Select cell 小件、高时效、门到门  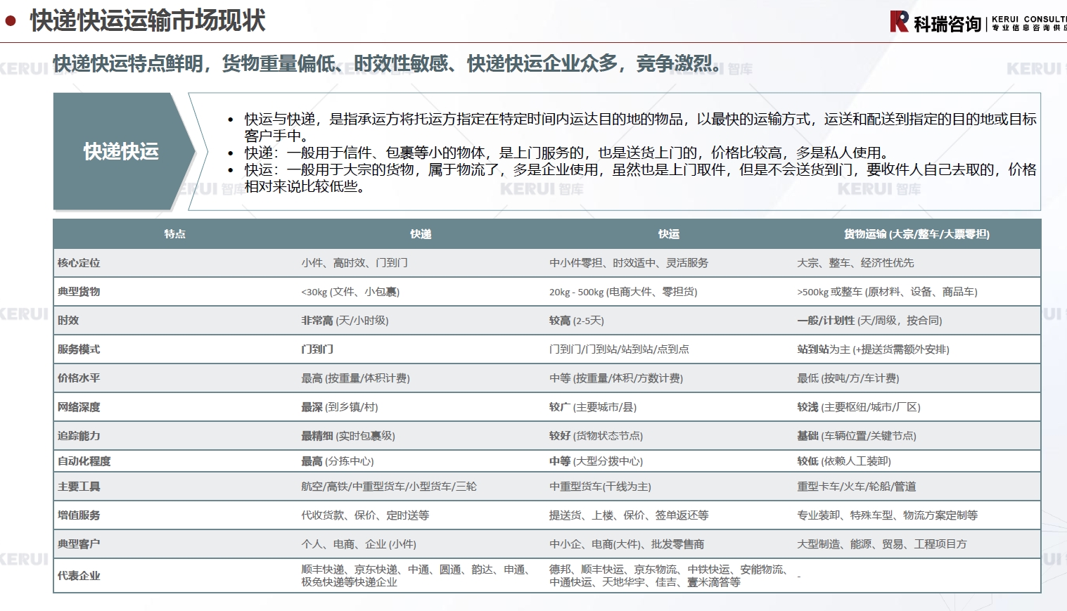[x=354, y=263]
